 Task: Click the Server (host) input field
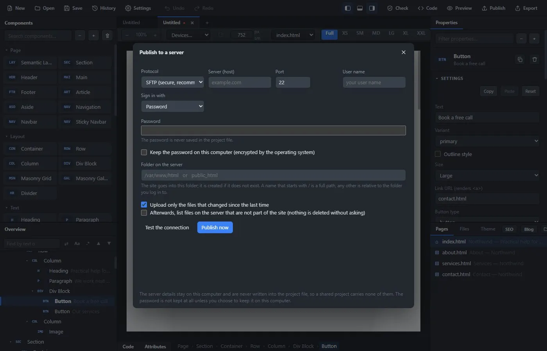240,82
